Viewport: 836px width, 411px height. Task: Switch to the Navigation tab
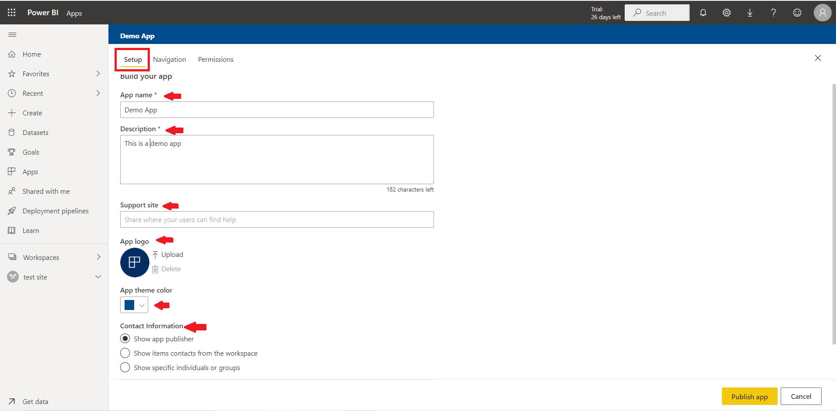point(169,59)
